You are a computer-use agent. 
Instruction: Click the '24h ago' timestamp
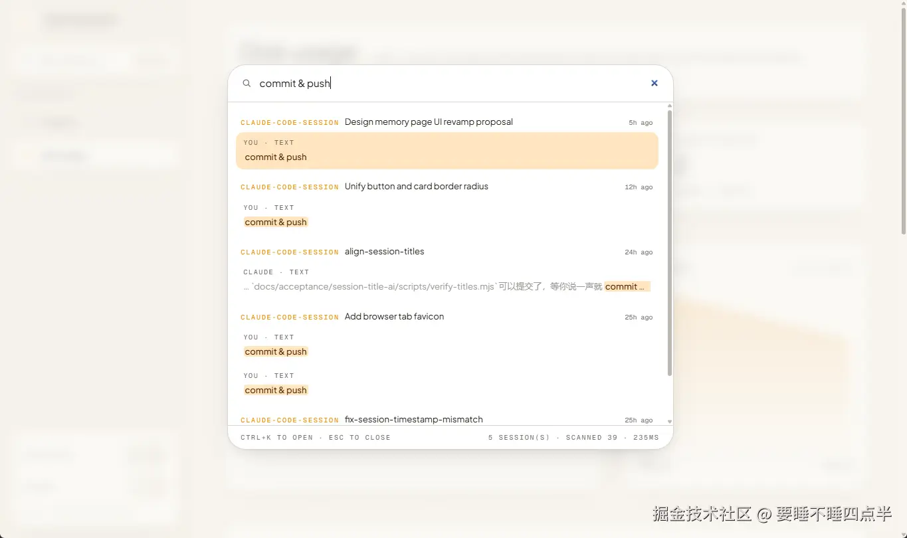[639, 252]
